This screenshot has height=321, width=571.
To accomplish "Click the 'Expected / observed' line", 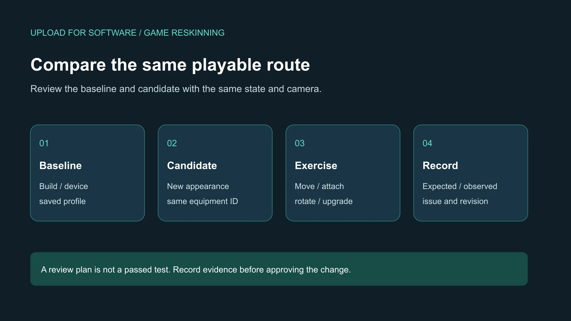I will [x=460, y=186].
